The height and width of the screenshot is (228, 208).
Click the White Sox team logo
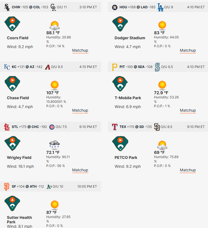(7, 7)
